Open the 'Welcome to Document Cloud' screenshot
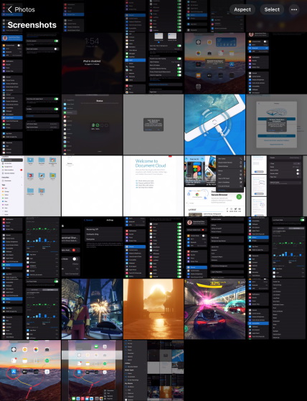 pyautogui.click(x=153, y=186)
